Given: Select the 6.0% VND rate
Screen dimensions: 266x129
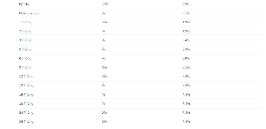Looking at the screenshot, I should (x=186, y=58).
